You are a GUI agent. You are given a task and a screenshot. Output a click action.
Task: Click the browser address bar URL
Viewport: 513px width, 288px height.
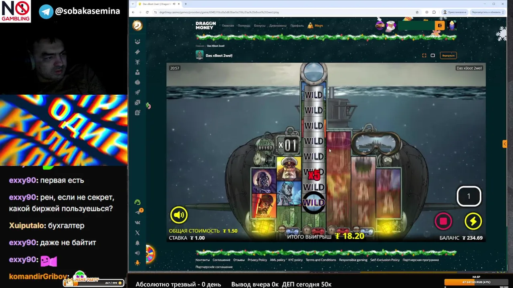(219, 12)
